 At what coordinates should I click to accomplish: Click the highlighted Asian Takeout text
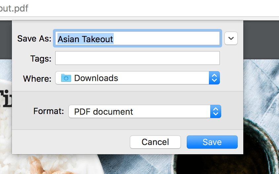tap(85, 39)
